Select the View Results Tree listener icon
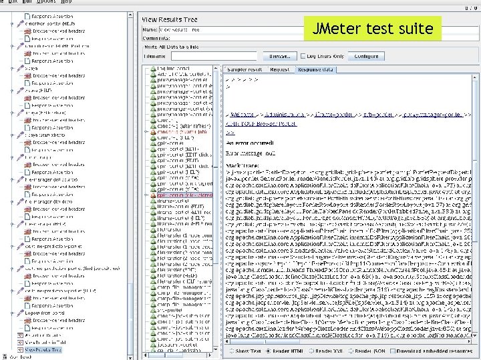 [20, 349]
